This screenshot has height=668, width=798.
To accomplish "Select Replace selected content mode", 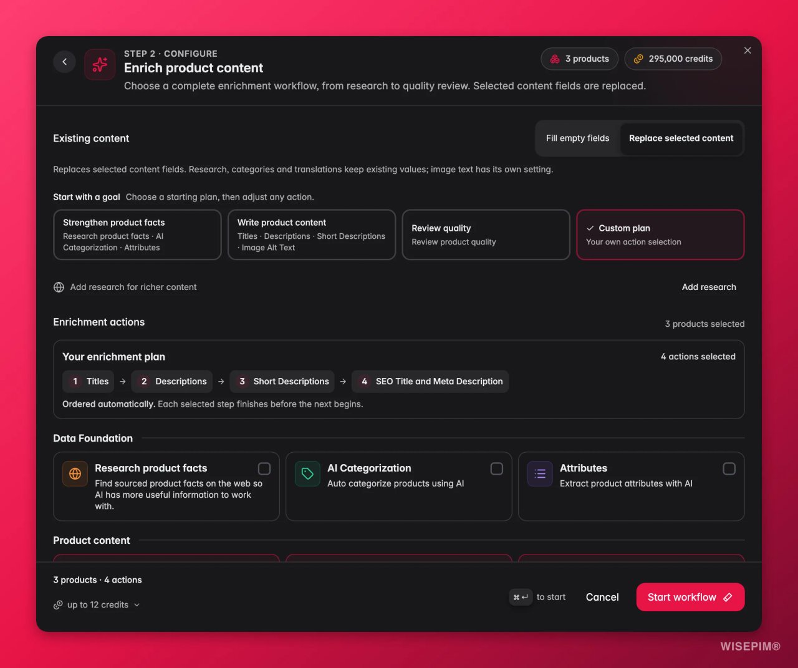I will tap(681, 138).
